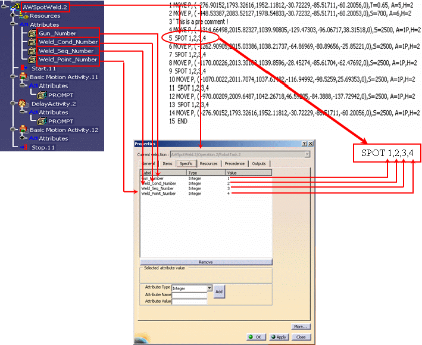Screen dimensions: 422x345
Task: Click the Attribute Name input field
Action: 189,294
